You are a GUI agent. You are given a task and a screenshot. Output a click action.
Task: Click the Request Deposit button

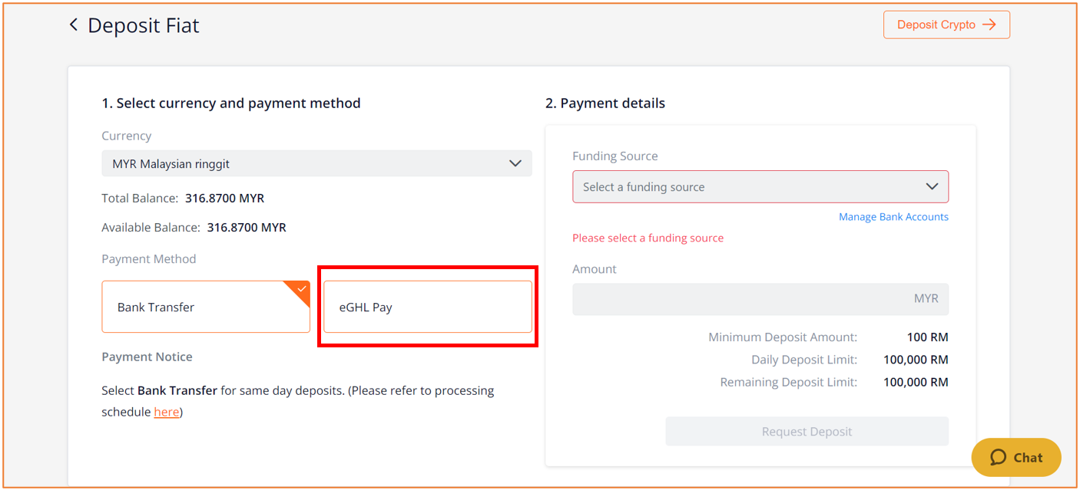tap(807, 431)
